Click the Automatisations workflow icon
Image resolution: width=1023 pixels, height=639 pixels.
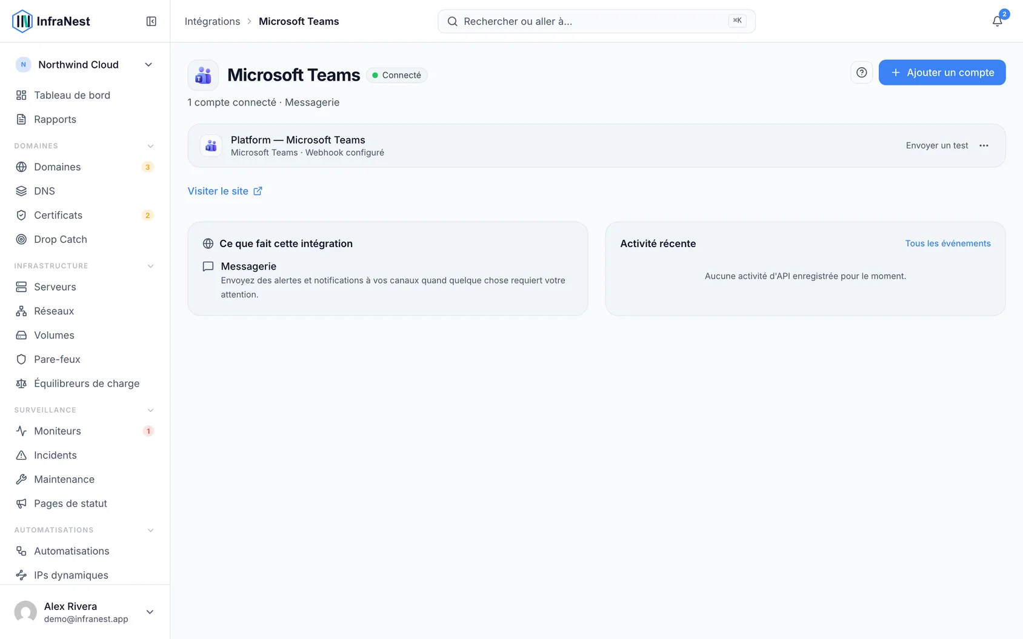[21, 551]
